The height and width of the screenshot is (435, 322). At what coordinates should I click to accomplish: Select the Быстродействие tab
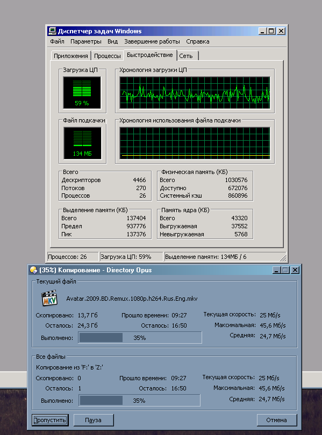150,55
